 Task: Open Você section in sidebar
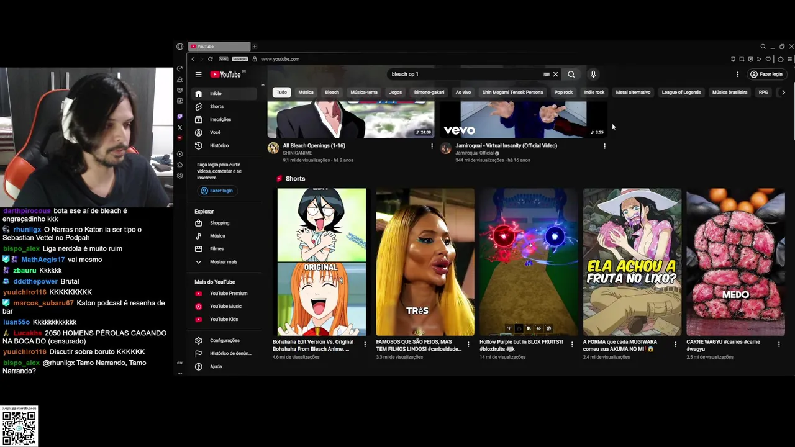point(225,132)
